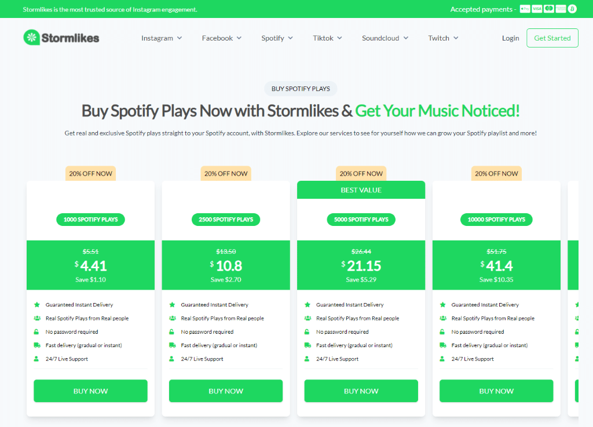
Task: Open the Tiktok menu
Action: pos(327,38)
